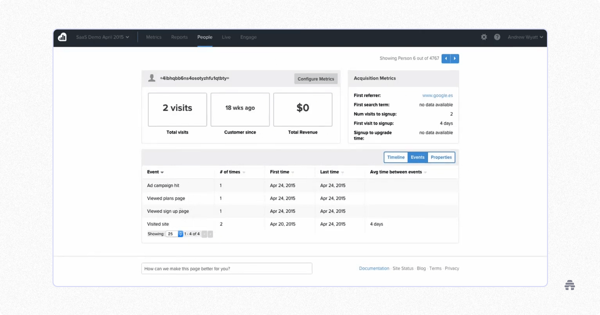600x315 pixels.
Task: Click the page feedback input field
Action: 227,268
